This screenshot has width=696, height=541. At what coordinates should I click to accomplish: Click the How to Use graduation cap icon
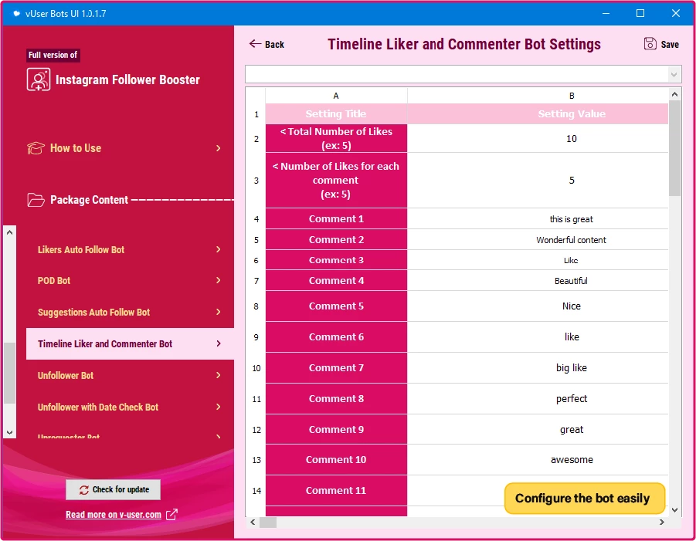36,148
